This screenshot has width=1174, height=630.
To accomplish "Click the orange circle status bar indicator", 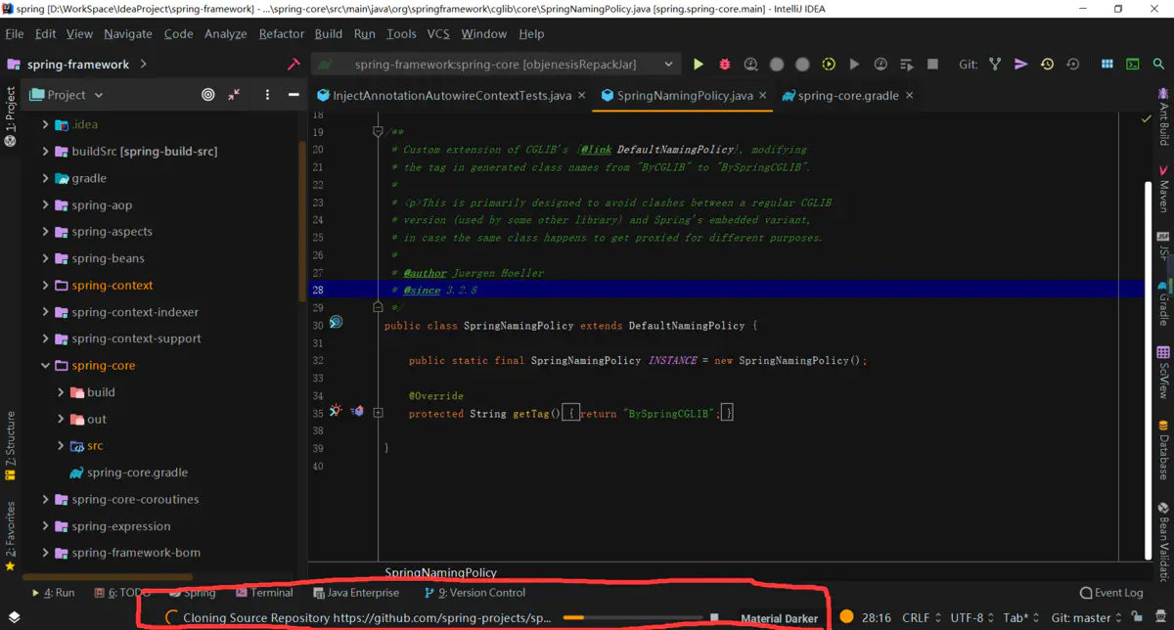I will pos(847,617).
